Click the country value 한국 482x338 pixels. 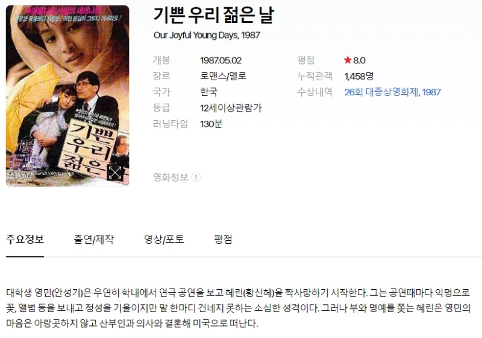tap(208, 92)
